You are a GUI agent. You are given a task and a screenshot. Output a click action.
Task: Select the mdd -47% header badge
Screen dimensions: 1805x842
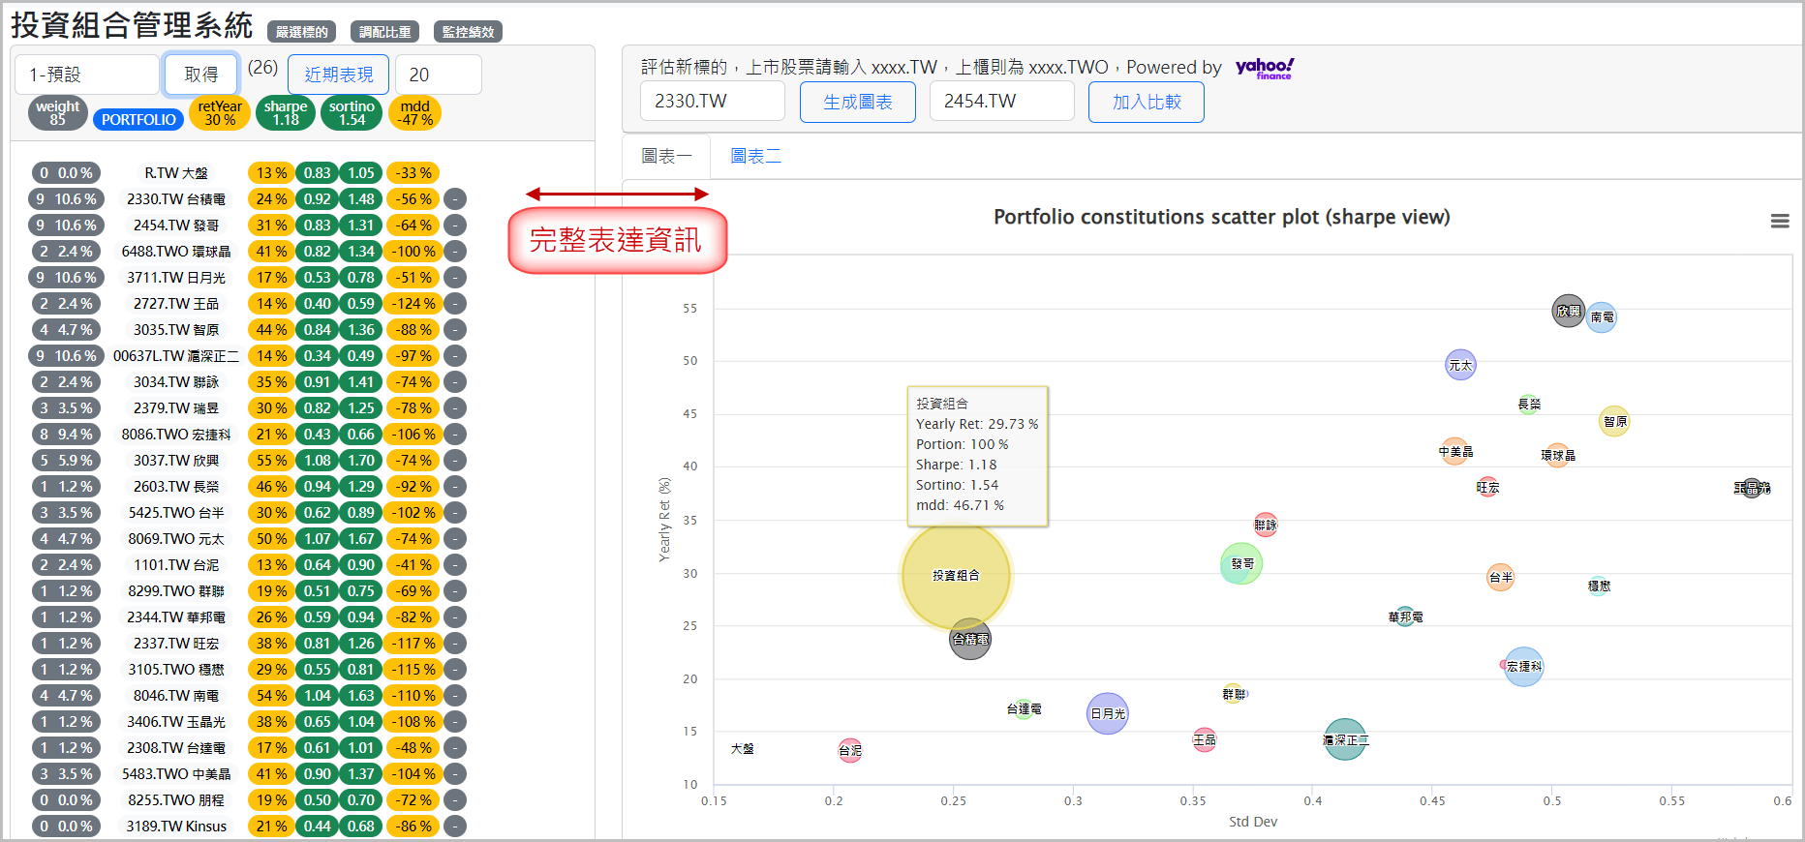[414, 113]
